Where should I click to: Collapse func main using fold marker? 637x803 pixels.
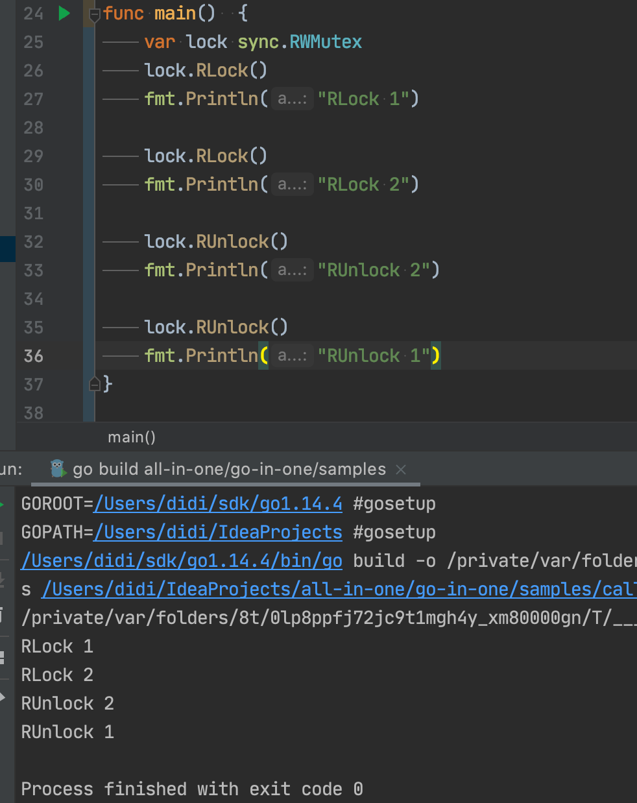click(94, 14)
